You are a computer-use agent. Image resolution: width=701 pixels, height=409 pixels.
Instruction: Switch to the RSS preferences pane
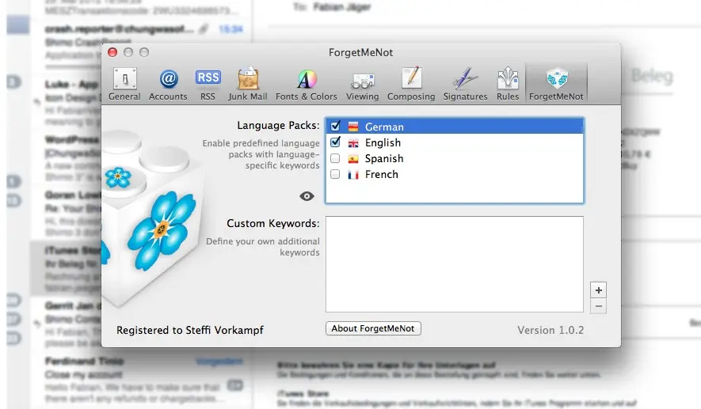(208, 84)
